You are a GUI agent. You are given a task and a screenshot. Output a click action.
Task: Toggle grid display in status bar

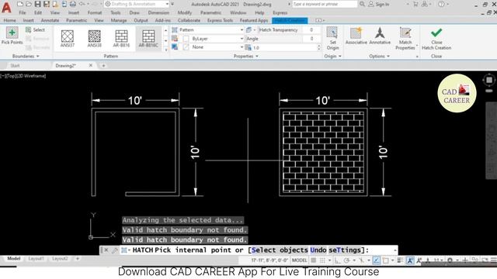pos(314,260)
